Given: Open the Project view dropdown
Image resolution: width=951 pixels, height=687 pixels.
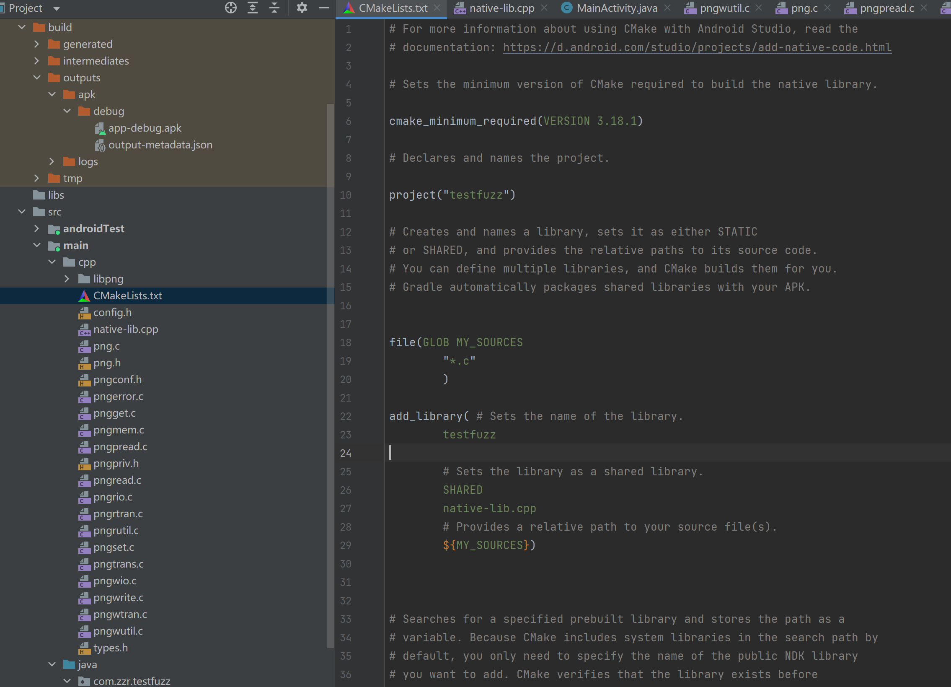Looking at the screenshot, I should click(x=57, y=8).
